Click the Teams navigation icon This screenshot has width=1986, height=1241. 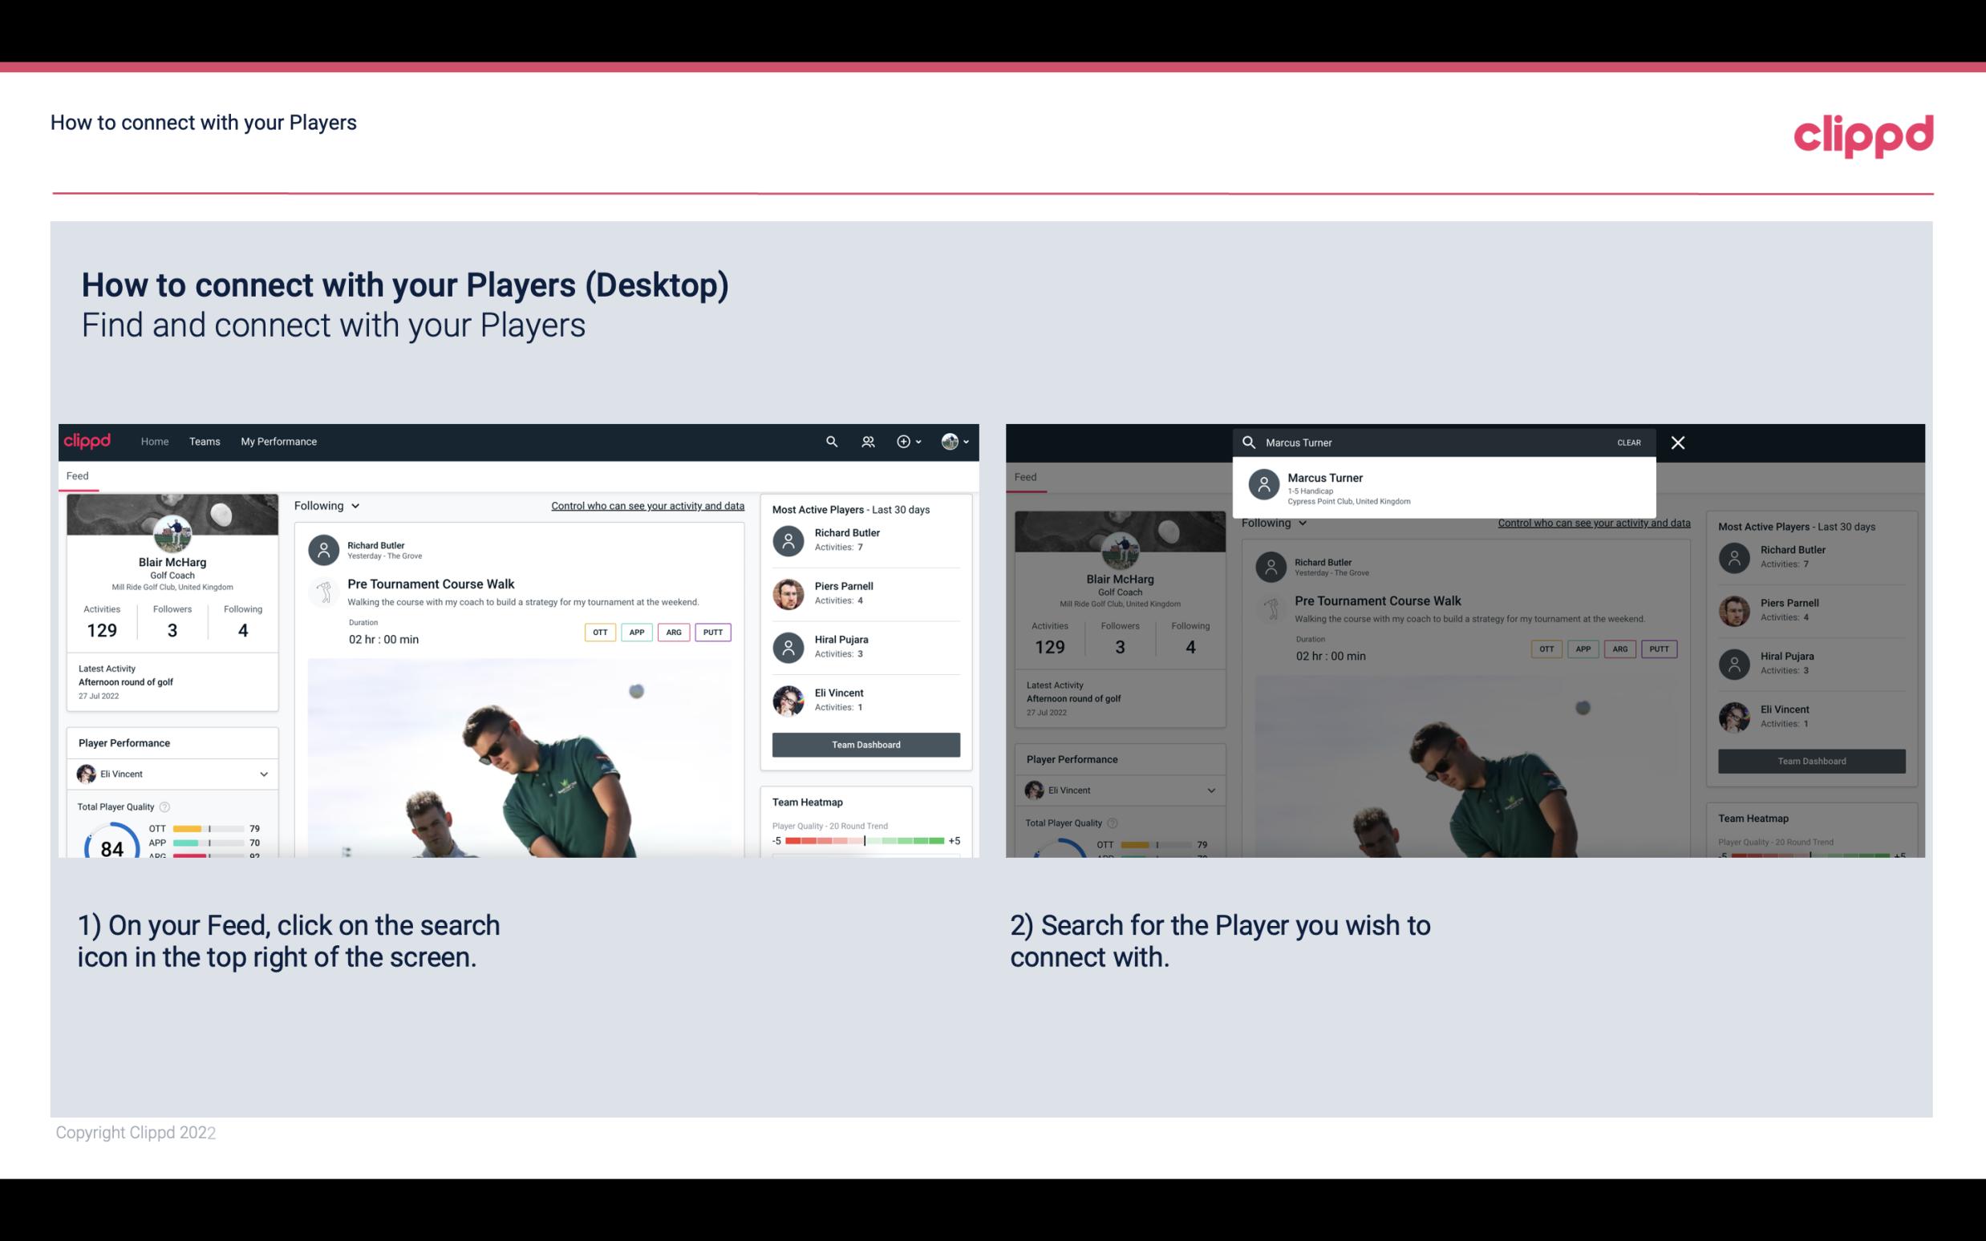(203, 440)
